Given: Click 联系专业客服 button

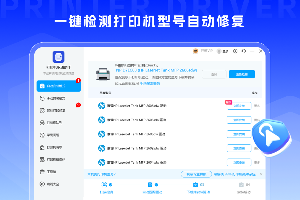Looking at the screenshot, I should pyautogui.click(x=196, y=174).
